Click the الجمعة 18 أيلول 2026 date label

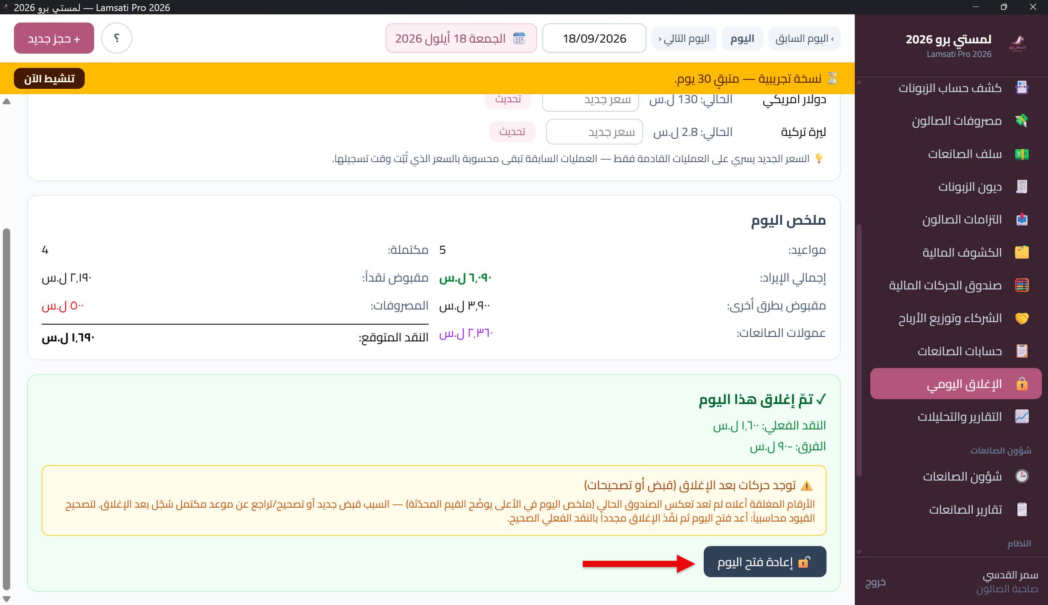(450, 38)
